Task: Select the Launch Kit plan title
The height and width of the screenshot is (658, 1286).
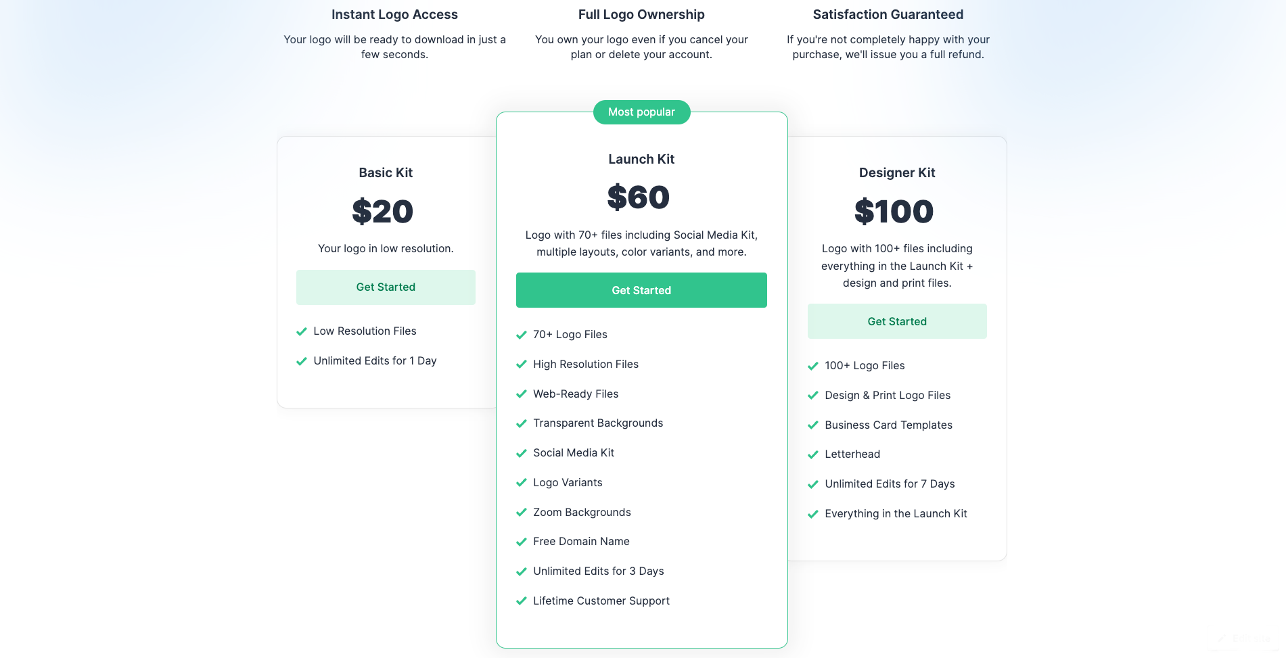Action: tap(641, 160)
